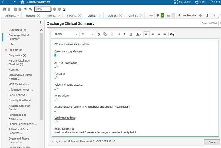
Task: Click the tag icon in the tab bar
Action: (x=200, y=16)
